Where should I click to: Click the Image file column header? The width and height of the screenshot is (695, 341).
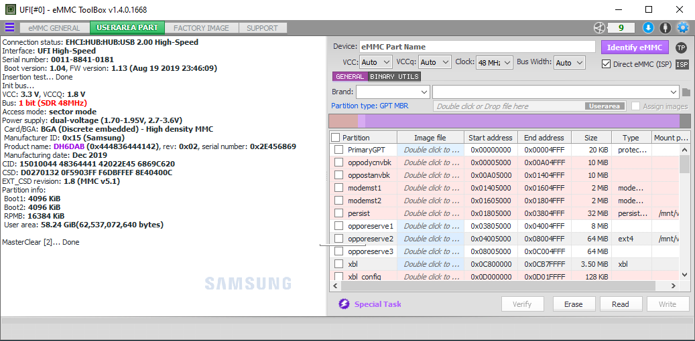430,138
